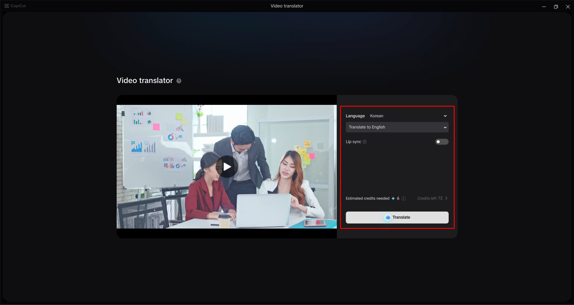
Task: Click the blue sparkle credits icon
Action: point(393,198)
